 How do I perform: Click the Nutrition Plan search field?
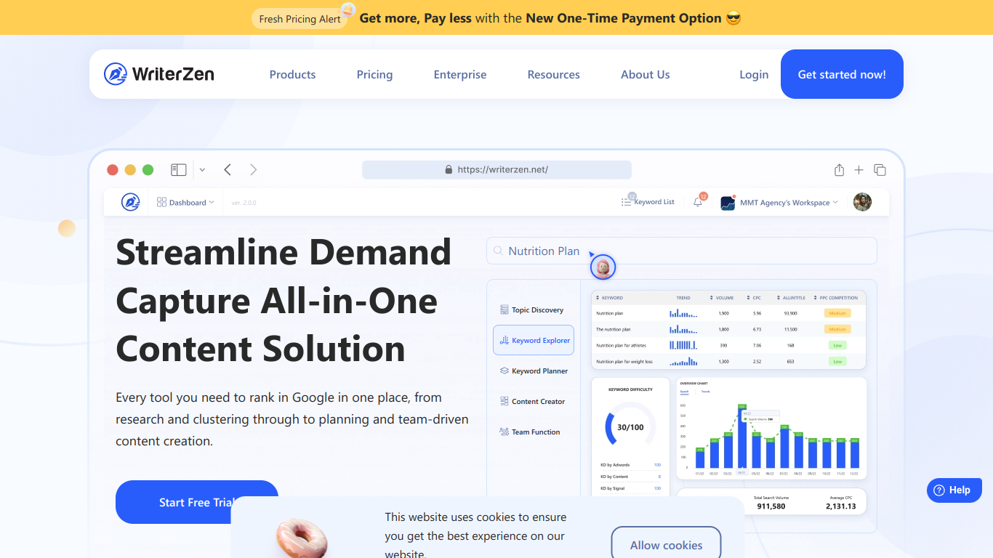pos(682,251)
